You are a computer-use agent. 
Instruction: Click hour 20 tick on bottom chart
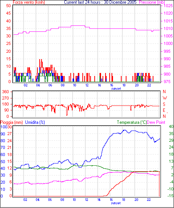[137, 199]
